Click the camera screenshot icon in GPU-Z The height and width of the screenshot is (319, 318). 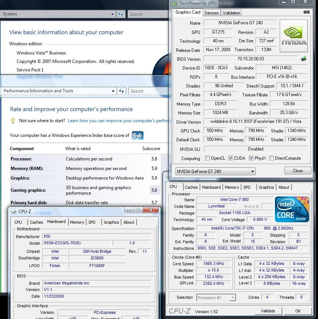click(307, 12)
